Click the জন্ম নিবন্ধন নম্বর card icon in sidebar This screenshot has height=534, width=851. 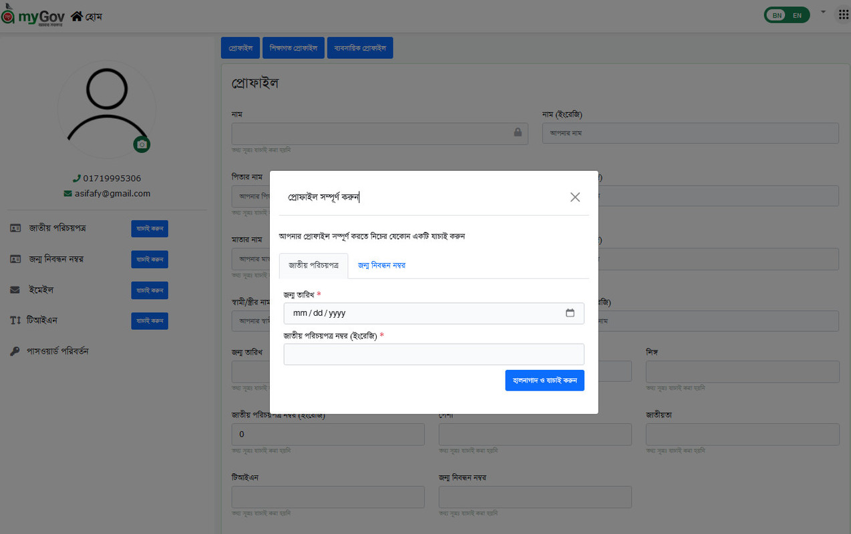coord(15,259)
